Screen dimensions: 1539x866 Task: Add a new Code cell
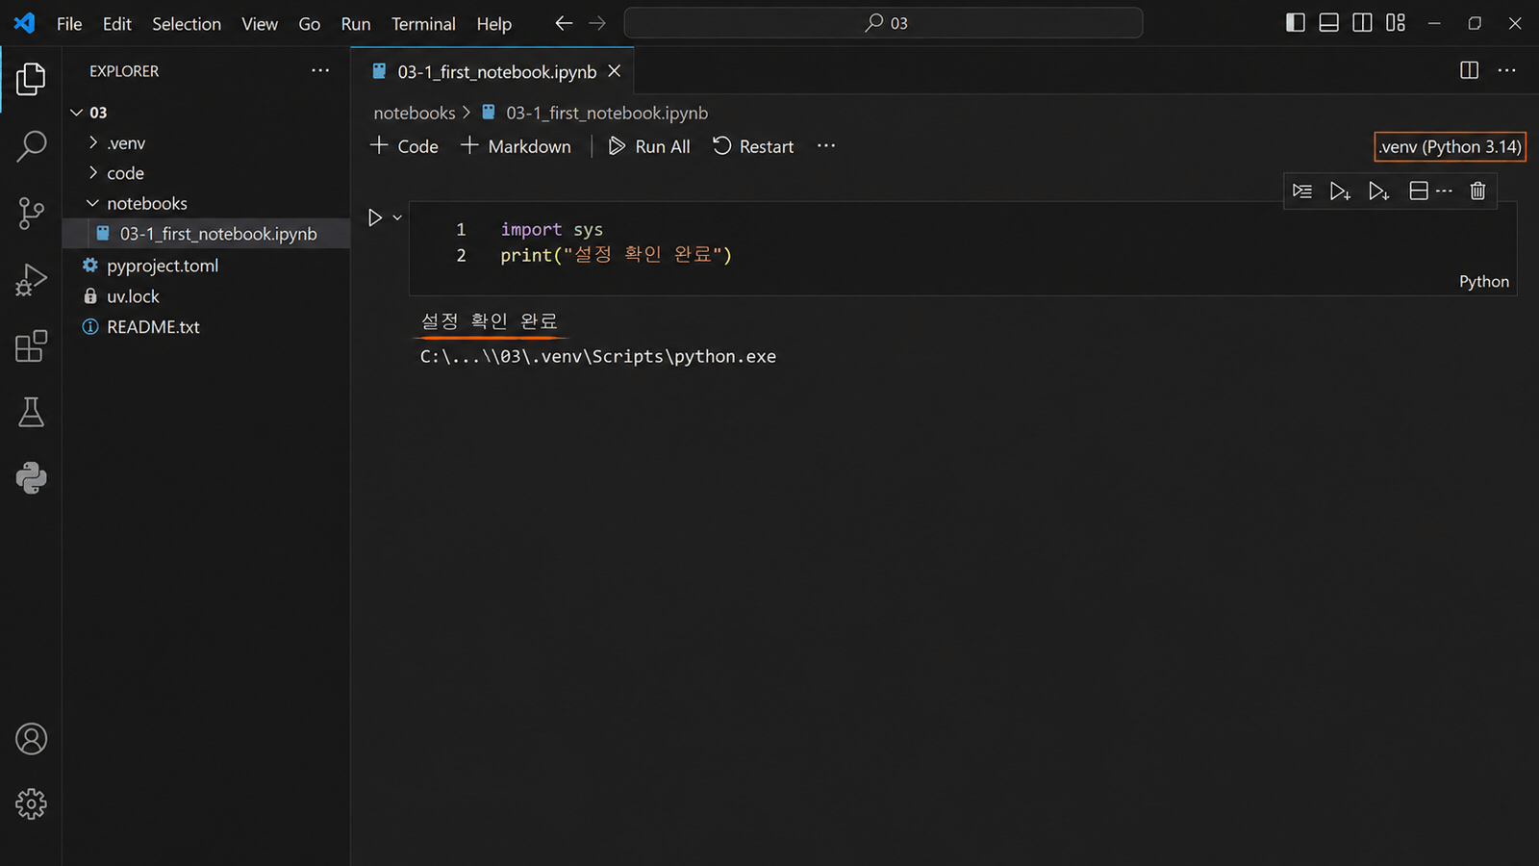tap(404, 146)
